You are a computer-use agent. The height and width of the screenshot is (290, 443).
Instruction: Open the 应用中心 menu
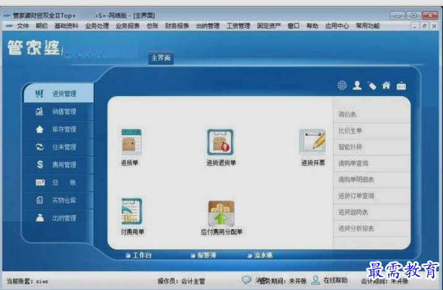click(337, 26)
